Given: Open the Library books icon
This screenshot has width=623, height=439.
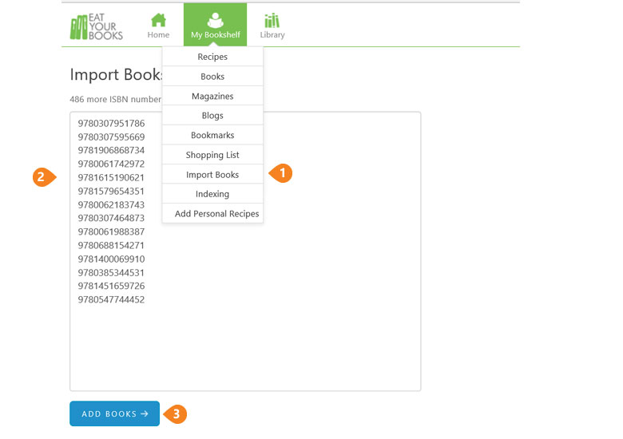Looking at the screenshot, I should pos(272,20).
